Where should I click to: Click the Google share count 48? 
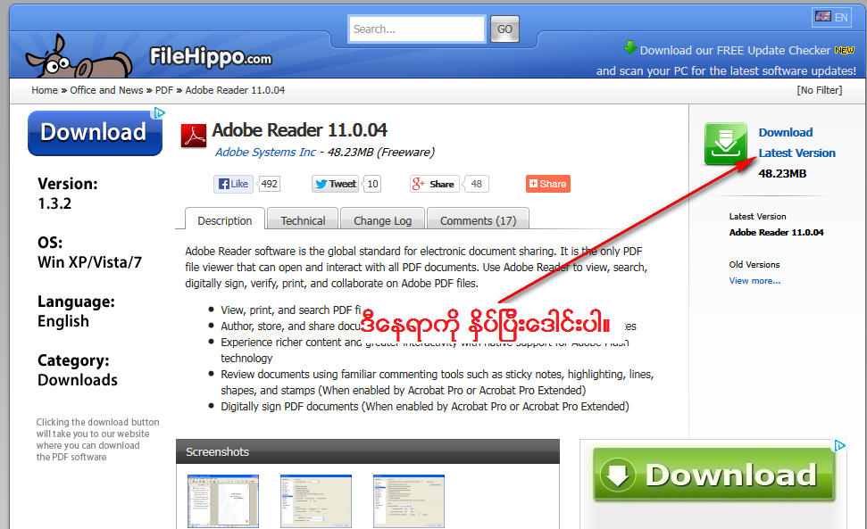click(476, 184)
